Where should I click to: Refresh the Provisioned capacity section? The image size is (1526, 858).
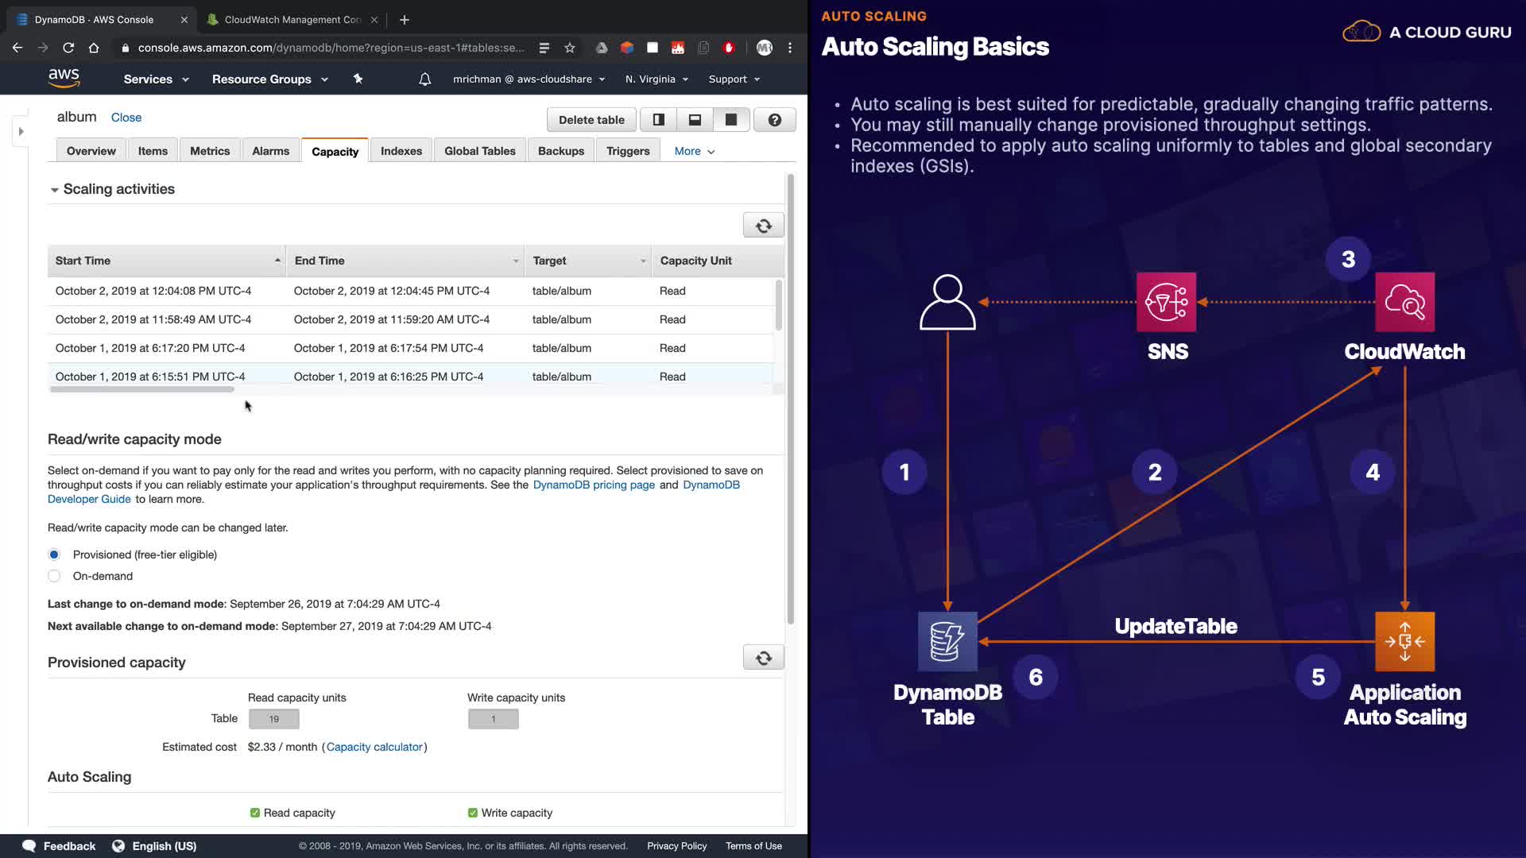point(763,658)
